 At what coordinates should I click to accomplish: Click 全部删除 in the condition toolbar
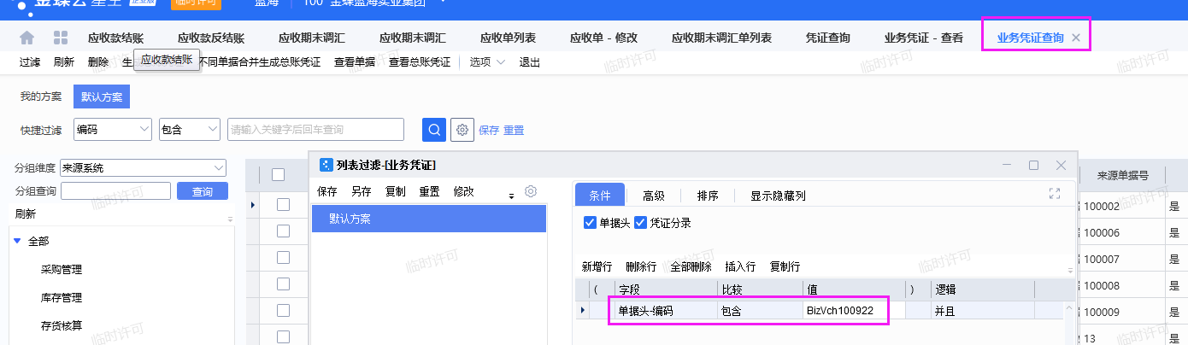coord(691,266)
